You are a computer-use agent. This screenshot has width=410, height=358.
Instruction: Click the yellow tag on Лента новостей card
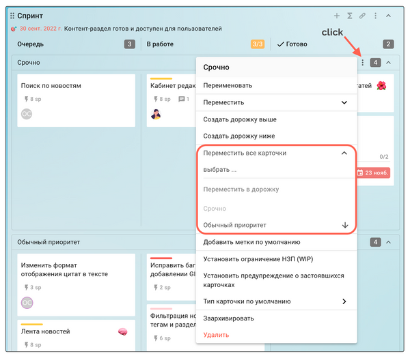(32, 325)
